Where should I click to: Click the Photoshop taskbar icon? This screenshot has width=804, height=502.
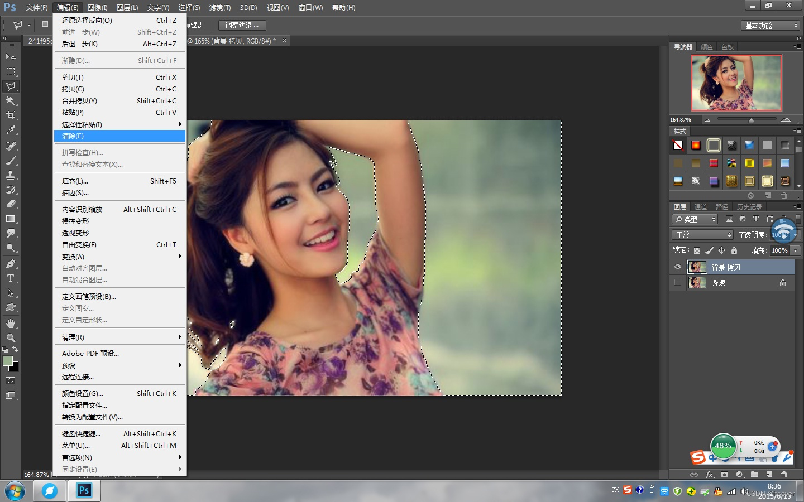[84, 491]
